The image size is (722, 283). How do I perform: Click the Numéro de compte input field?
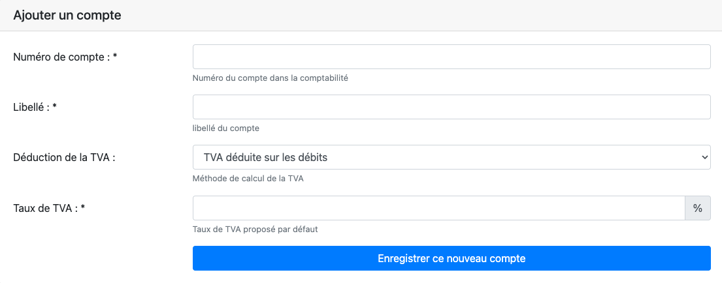point(451,57)
